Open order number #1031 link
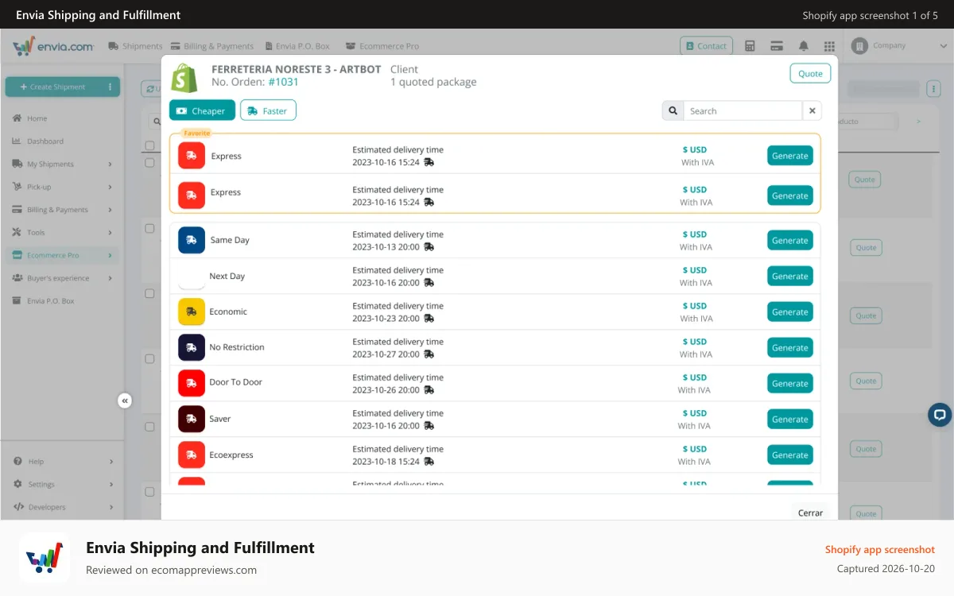Image resolution: width=954 pixels, height=596 pixels. pyautogui.click(x=283, y=82)
